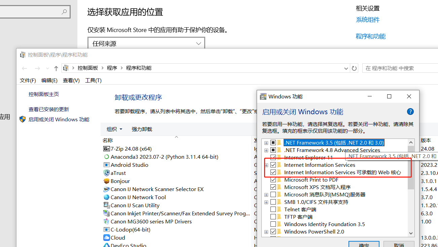Click the 取消 button in Windows 功能
This screenshot has width=438, height=247.
(x=399, y=245)
